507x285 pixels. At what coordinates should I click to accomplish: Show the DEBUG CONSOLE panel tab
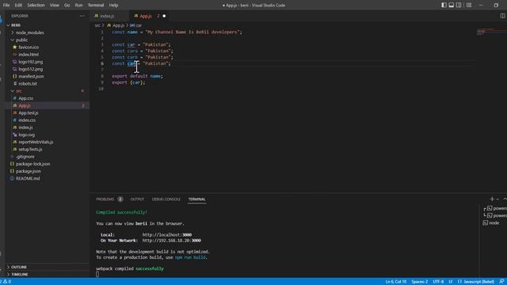coord(166,199)
